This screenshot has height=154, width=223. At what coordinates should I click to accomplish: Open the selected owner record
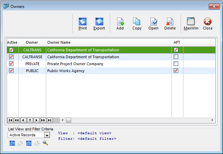coord(154,24)
